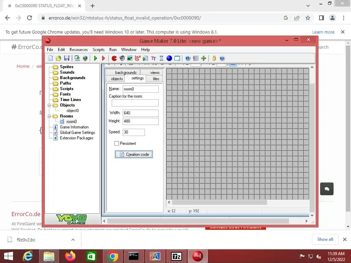This screenshot has height=263, width=351.
Task: Run game in debug mode red arrow
Action: coord(104,58)
